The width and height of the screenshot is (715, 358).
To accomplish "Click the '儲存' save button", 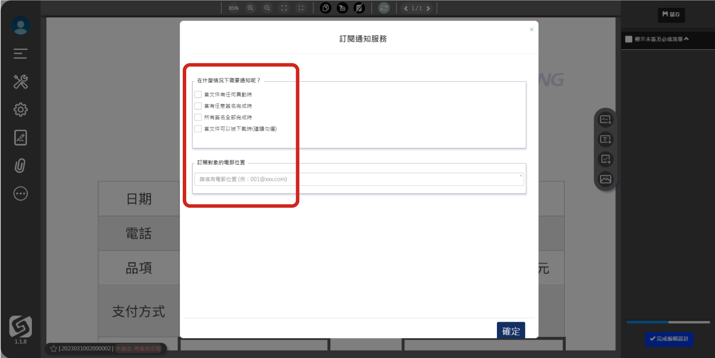I will click(x=671, y=15).
